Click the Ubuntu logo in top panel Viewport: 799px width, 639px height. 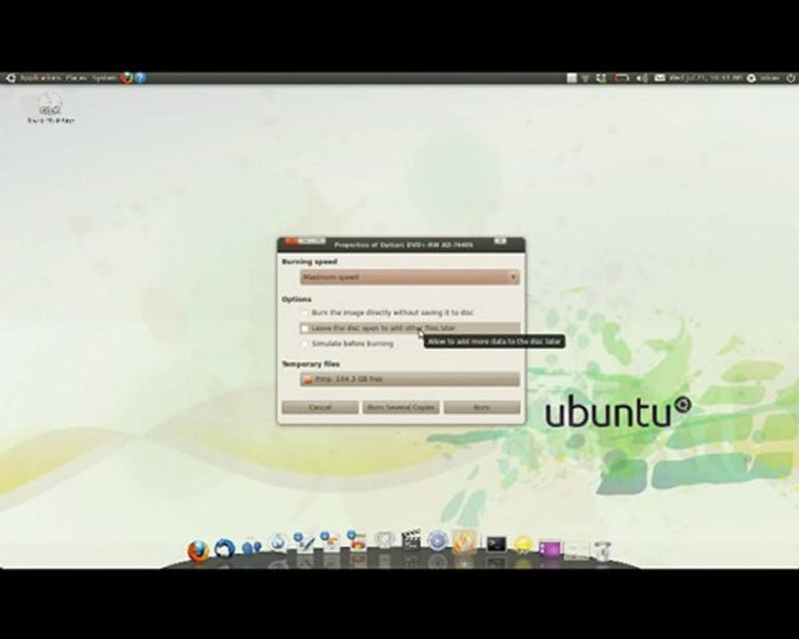[11, 78]
